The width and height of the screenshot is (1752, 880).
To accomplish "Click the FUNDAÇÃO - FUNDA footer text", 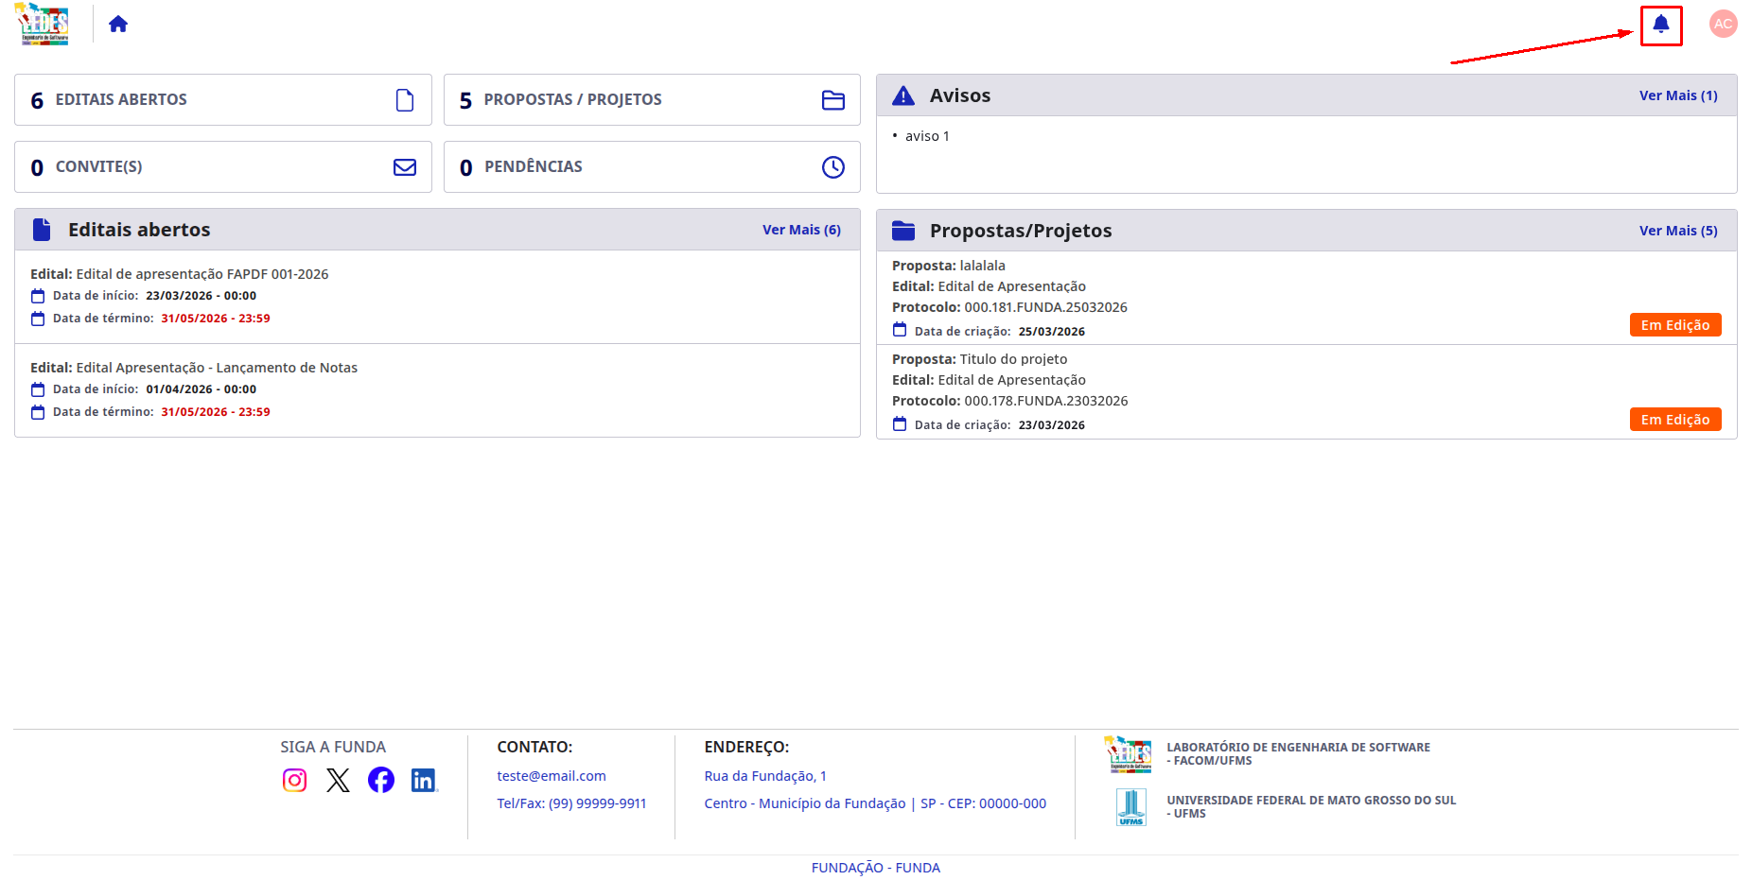I will pyautogui.click(x=876, y=868).
